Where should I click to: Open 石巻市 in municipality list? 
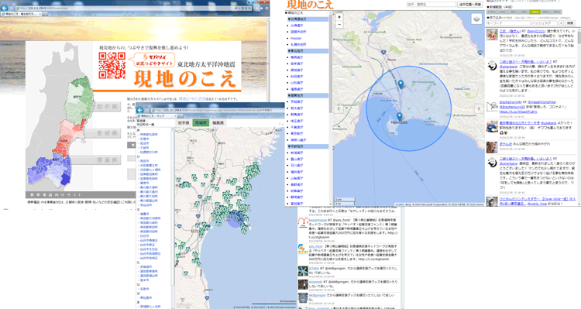(x=145, y=139)
